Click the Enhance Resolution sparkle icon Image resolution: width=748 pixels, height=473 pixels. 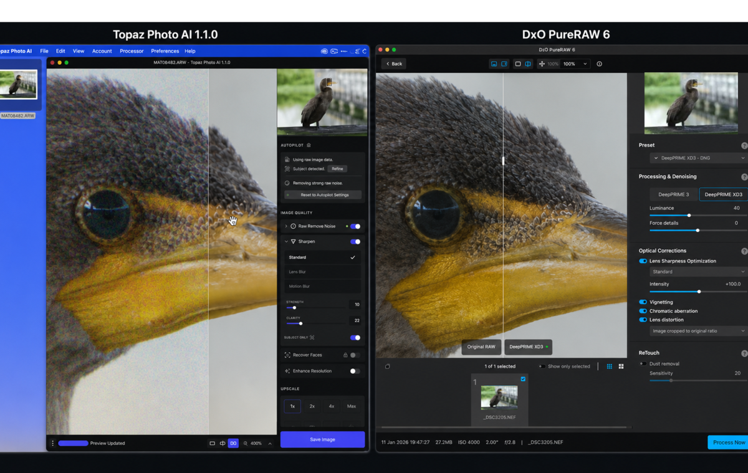[287, 371]
